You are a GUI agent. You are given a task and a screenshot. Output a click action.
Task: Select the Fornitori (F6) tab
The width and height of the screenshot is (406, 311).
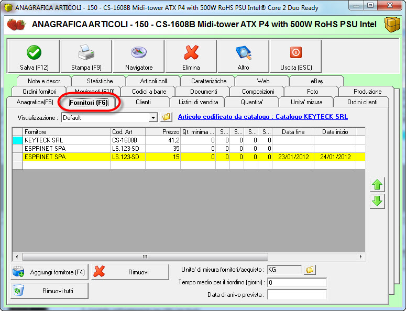tap(89, 103)
